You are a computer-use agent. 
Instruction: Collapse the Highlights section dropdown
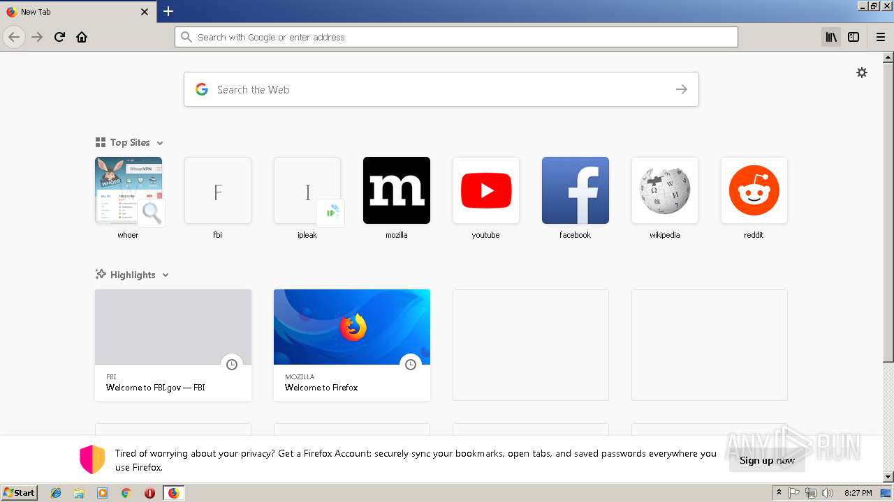(x=166, y=275)
